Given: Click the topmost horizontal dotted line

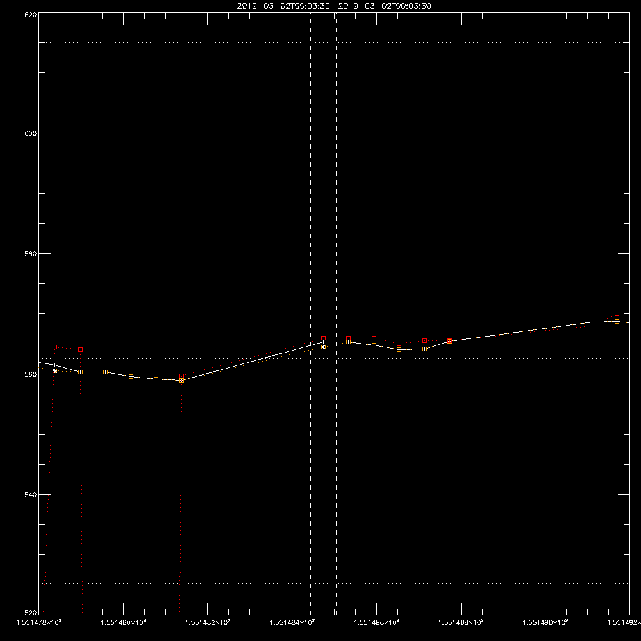Looking at the screenshot, I should (335, 42).
